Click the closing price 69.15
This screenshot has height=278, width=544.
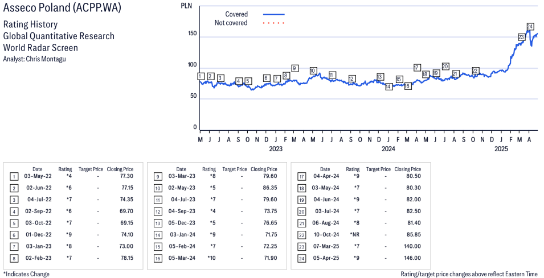click(126, 223)
